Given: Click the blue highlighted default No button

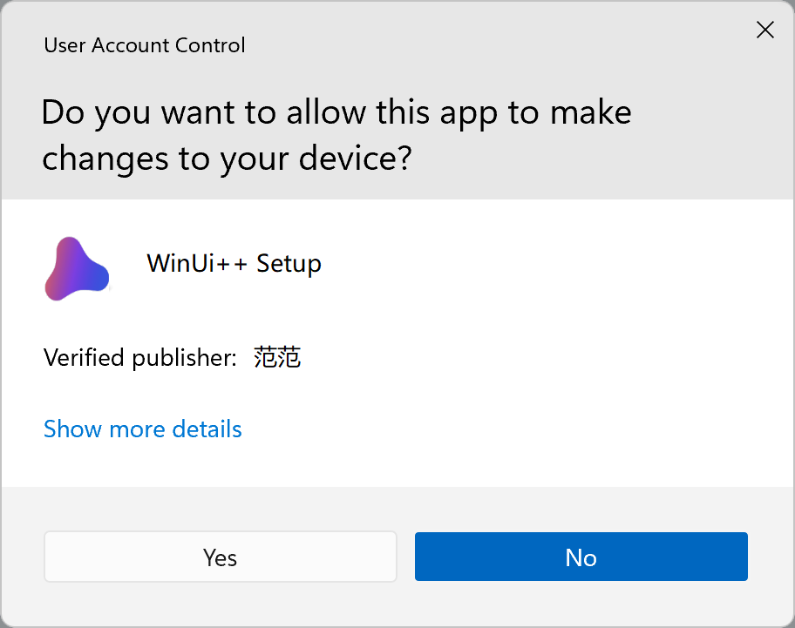Looking at the screenshot, I should click(x=581, y=557).
